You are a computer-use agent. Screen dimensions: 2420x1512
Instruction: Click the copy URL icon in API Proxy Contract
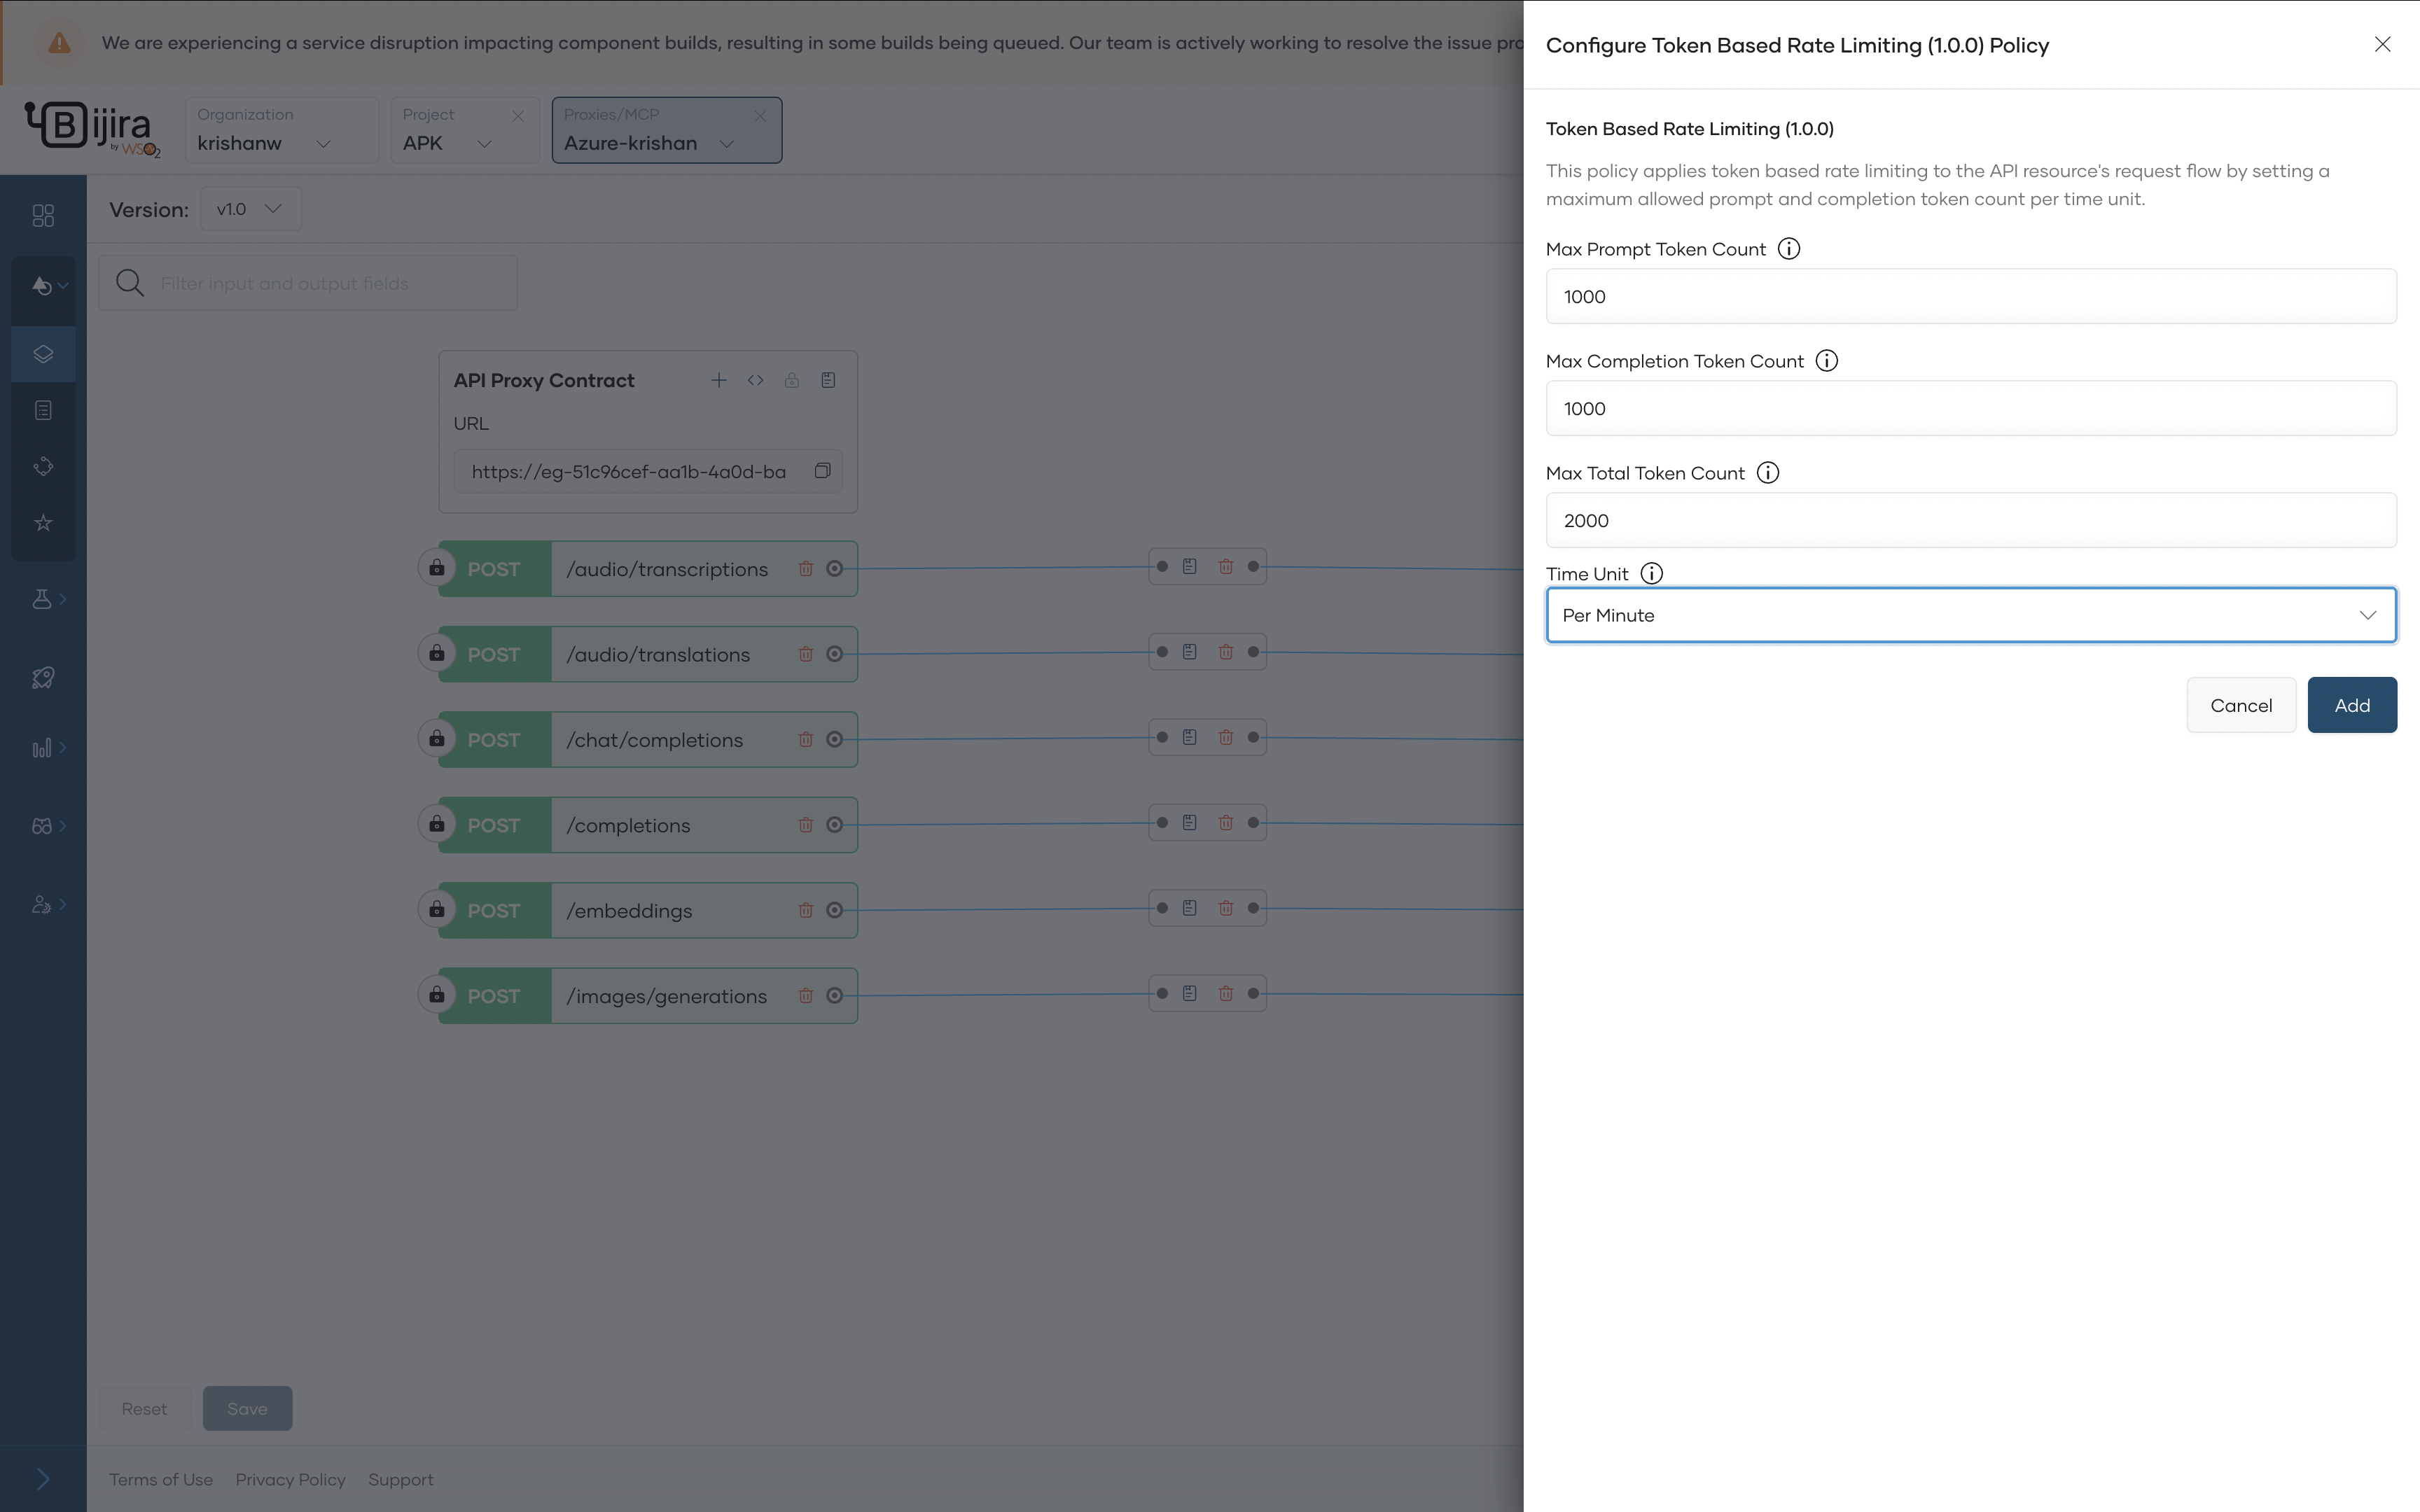[822, 471]
